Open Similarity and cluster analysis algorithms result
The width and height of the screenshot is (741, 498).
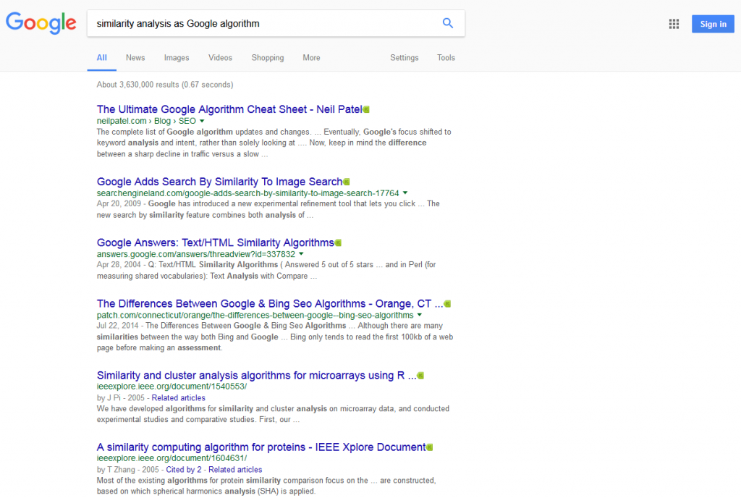[x=257, y=376]
